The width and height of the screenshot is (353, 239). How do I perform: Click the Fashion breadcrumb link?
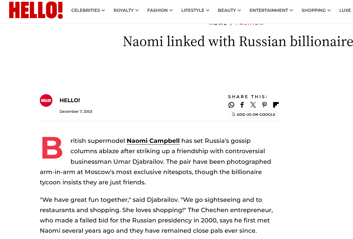click(250, 24)
